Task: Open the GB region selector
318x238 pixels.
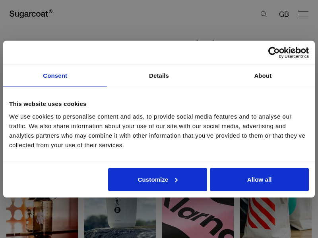Action: [284, 14]
